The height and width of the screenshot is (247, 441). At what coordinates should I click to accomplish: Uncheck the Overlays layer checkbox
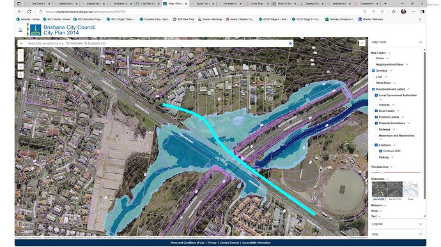(373, 71)
